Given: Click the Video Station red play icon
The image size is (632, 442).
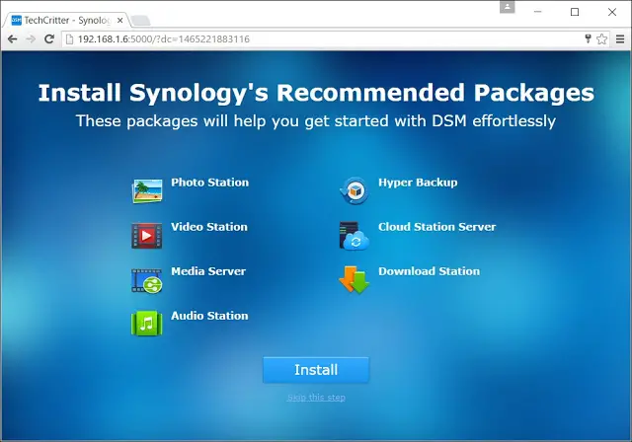Looking at the screenshot, I should click(147, 235).
